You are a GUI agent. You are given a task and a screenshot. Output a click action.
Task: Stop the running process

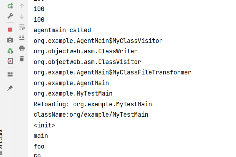(x=10, y=30)
